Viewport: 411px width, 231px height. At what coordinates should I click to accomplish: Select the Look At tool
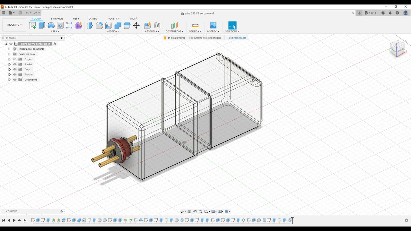pyautogui.click(x=189, y=211)
